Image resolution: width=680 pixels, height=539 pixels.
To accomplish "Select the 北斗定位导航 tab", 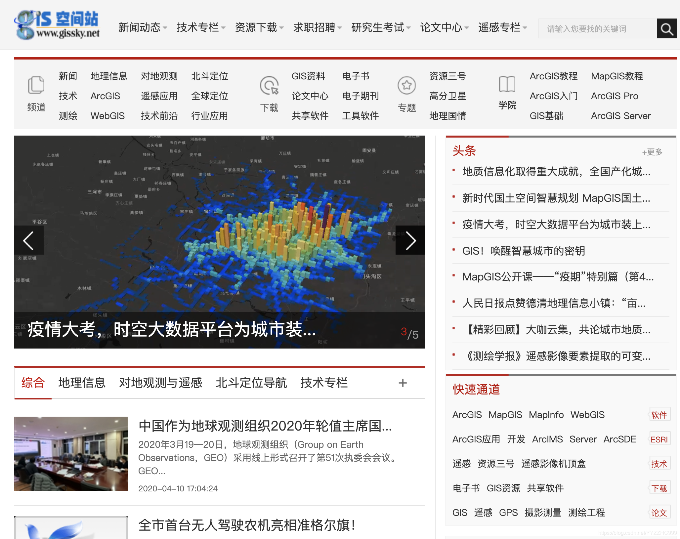I will coord(251,383).
